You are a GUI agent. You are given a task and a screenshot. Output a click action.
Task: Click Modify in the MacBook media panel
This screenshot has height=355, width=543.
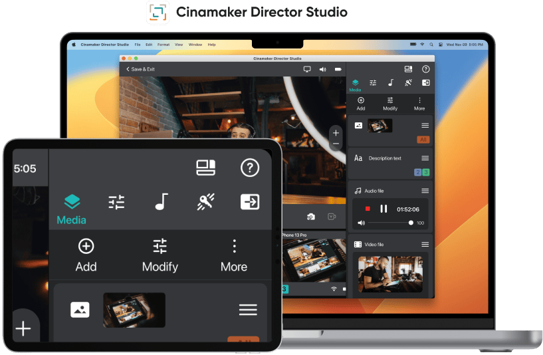(390, 104)
